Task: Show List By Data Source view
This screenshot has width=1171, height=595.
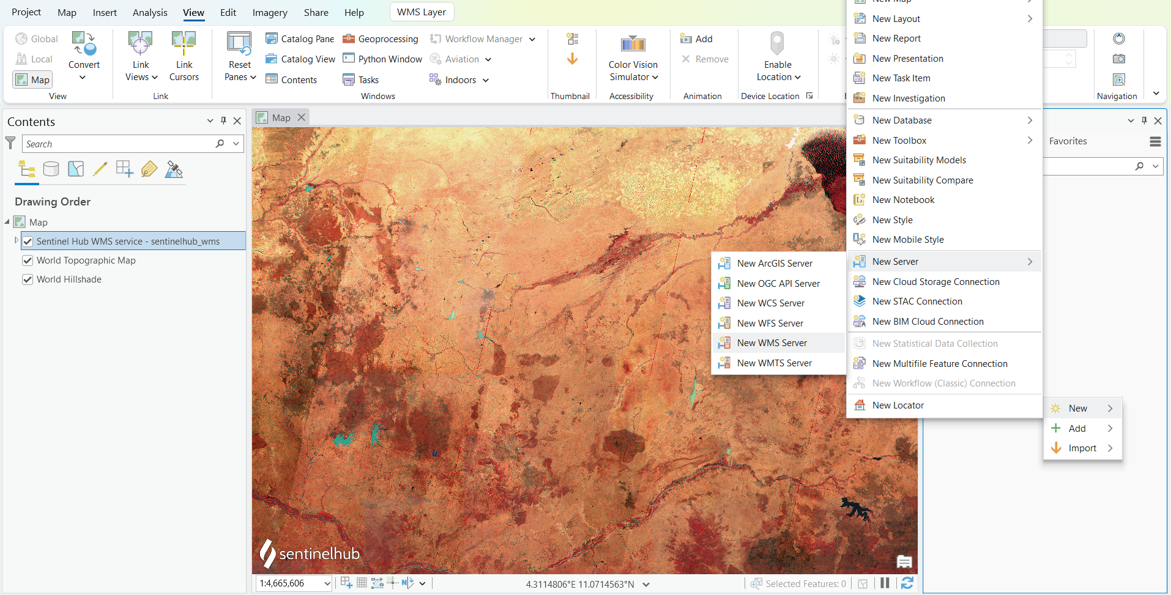Action: 51,169
